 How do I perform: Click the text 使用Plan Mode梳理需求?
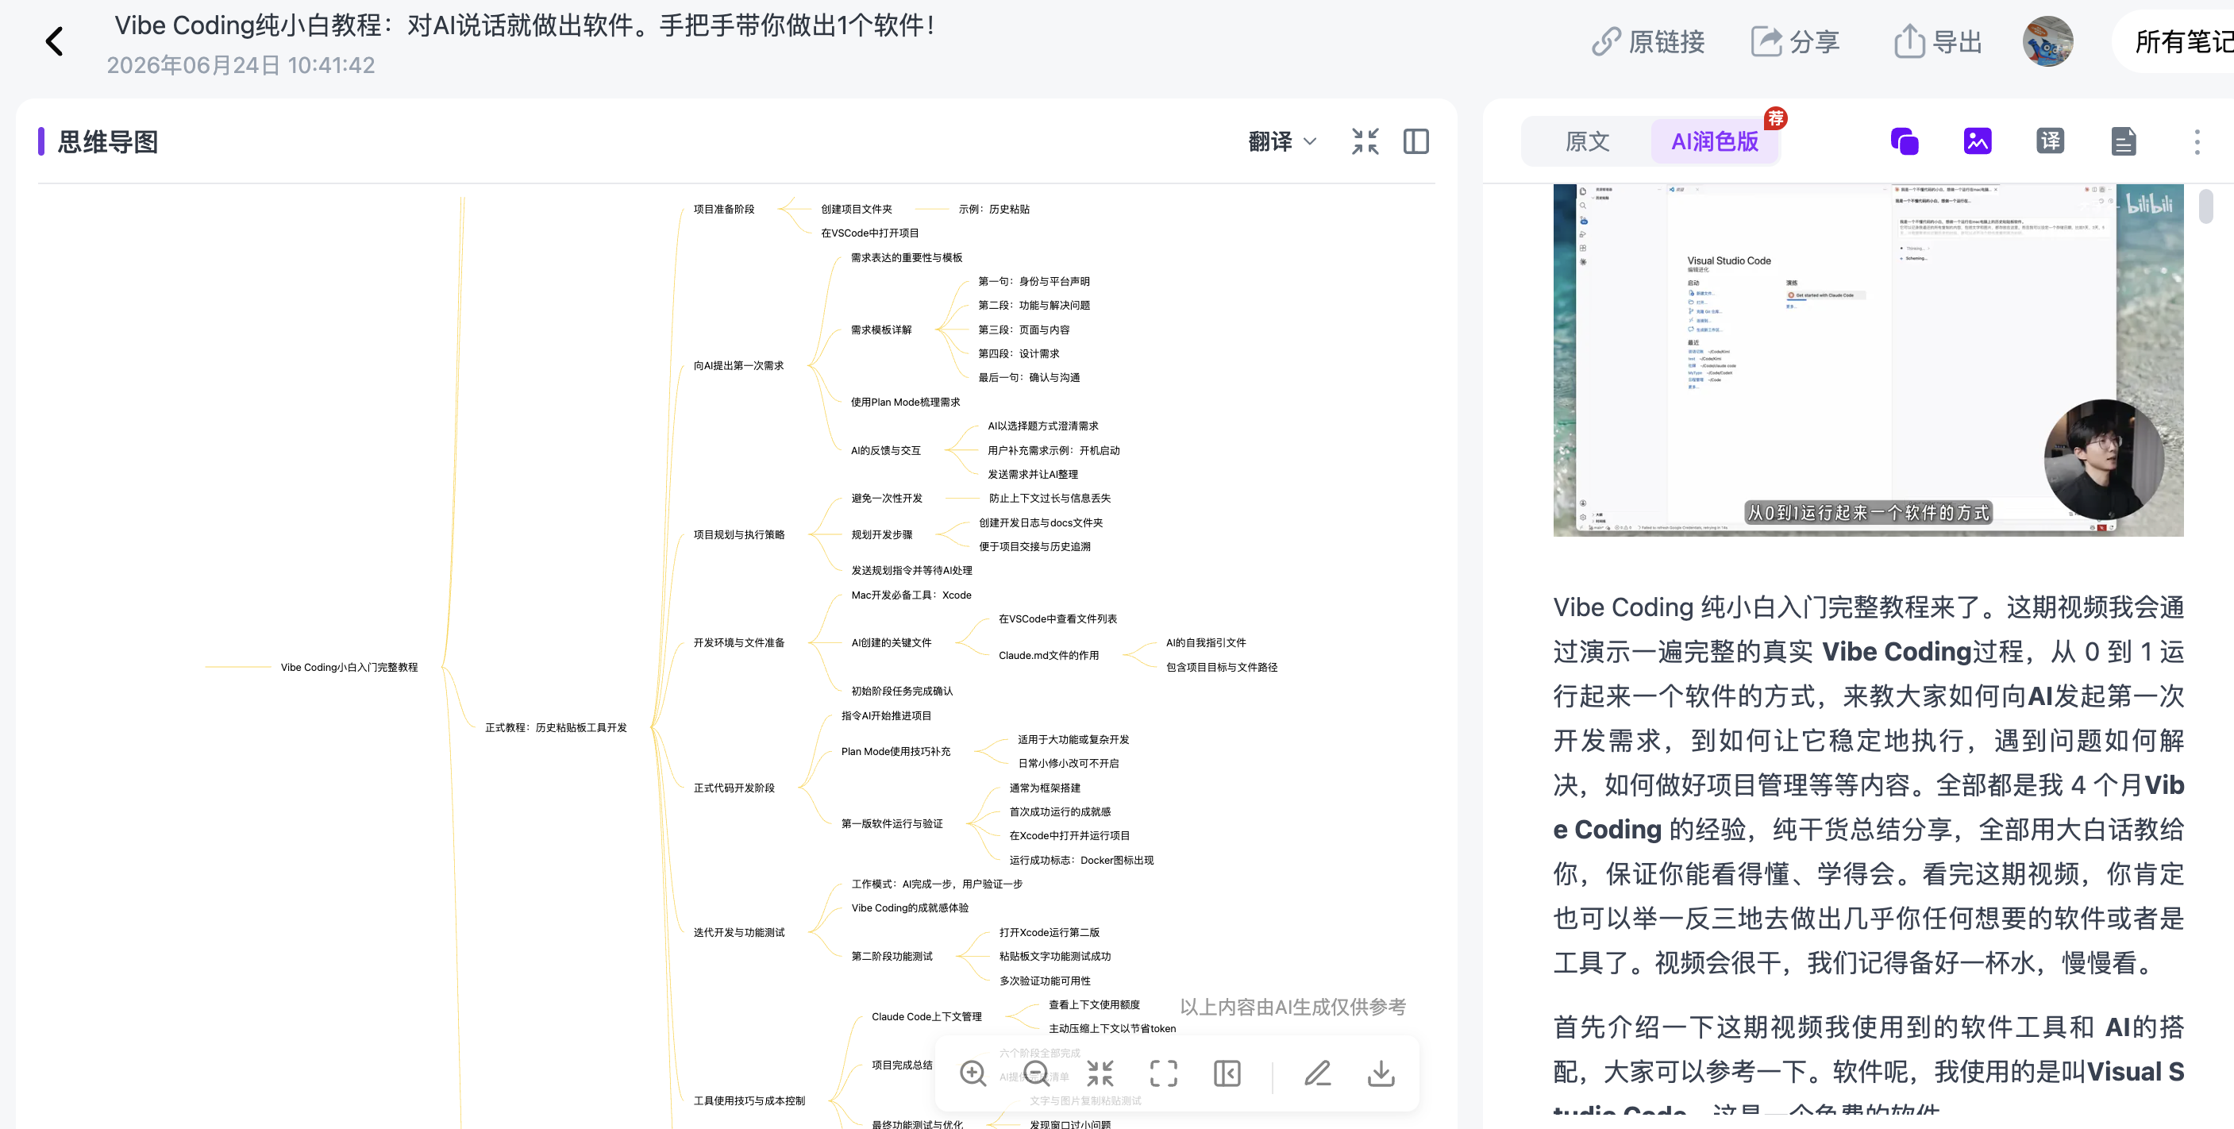904,402
